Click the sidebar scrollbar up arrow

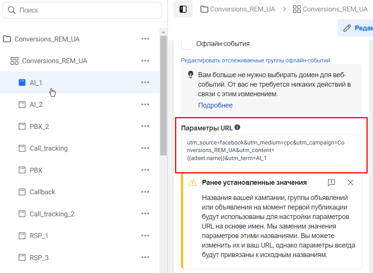[x=163, y=32]
